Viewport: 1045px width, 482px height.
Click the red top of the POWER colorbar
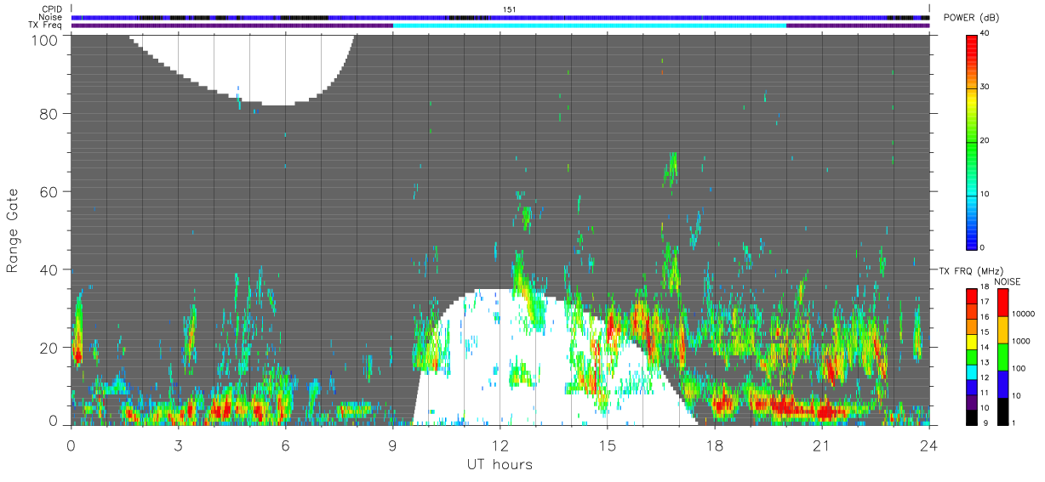pyautogui.click(x=972, y=47)
